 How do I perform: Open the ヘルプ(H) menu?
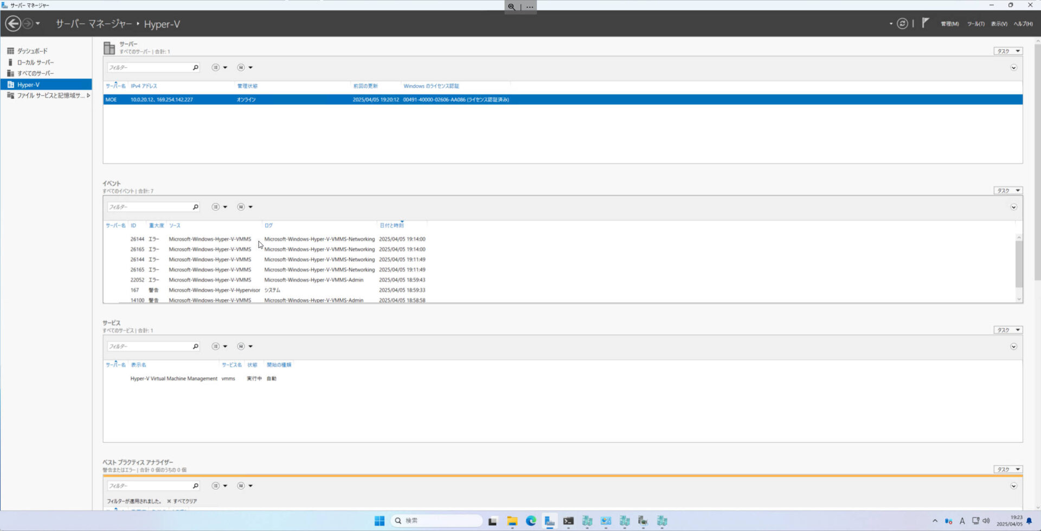click(1023, 24)
